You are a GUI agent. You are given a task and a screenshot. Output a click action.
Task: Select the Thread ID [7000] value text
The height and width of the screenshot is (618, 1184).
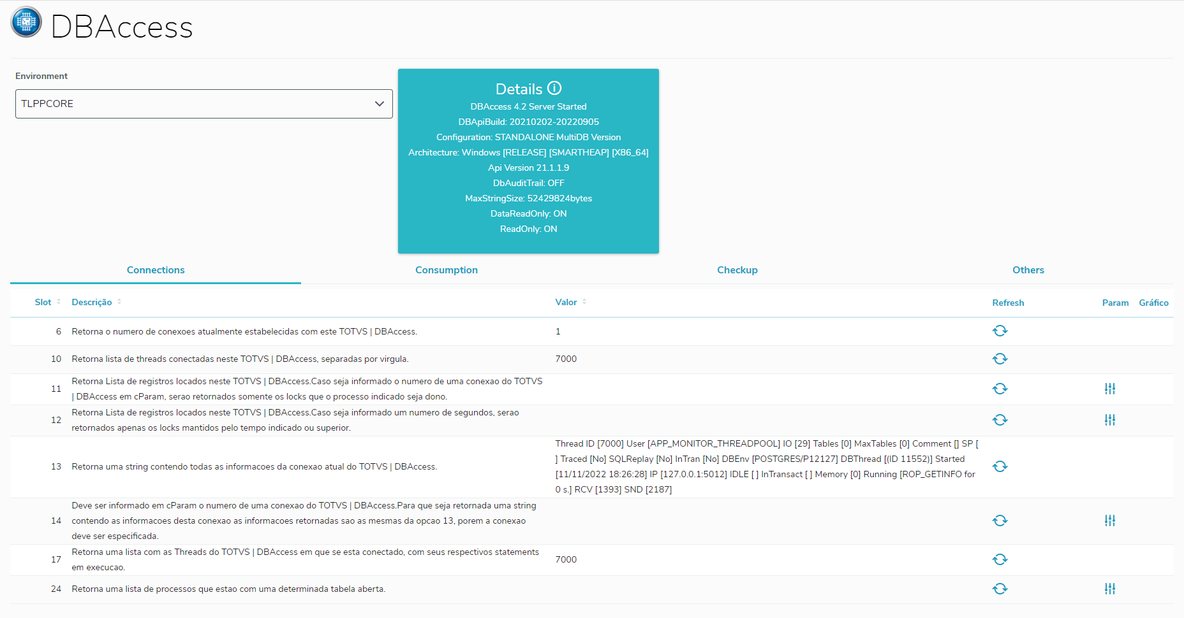click(767, 466)
